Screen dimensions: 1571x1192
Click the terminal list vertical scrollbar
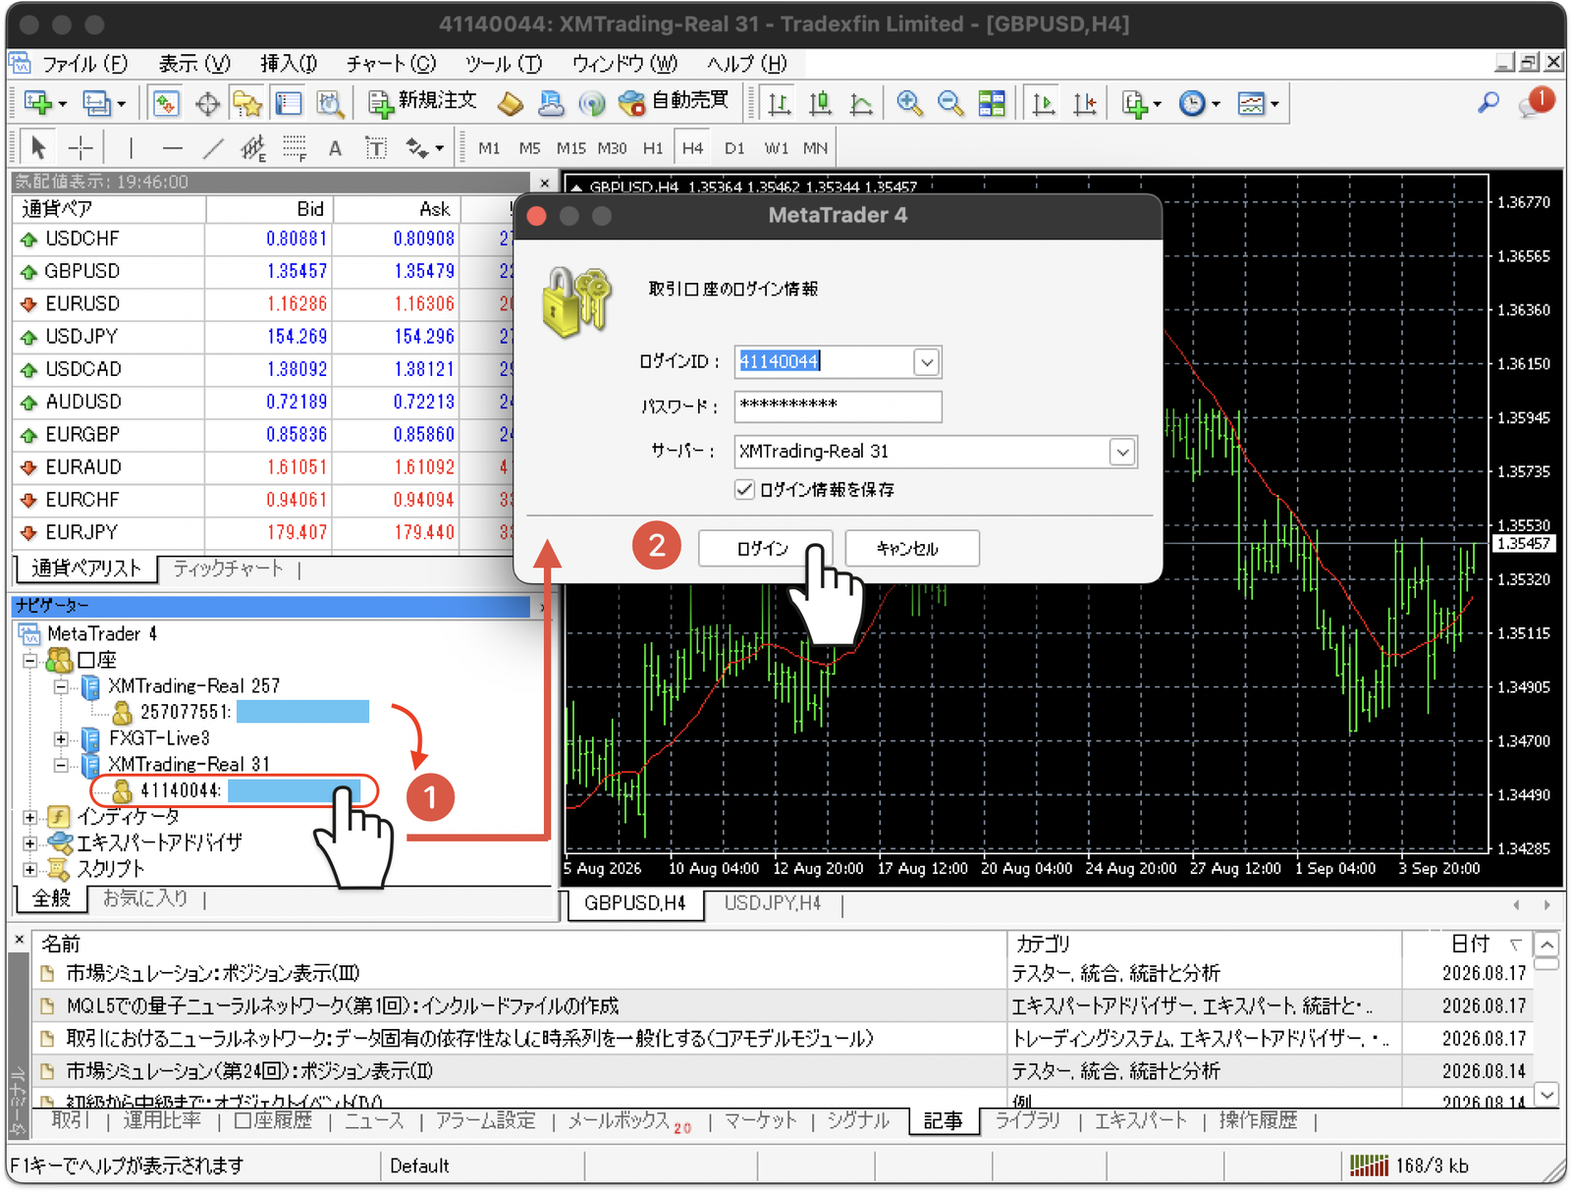1546,1019
